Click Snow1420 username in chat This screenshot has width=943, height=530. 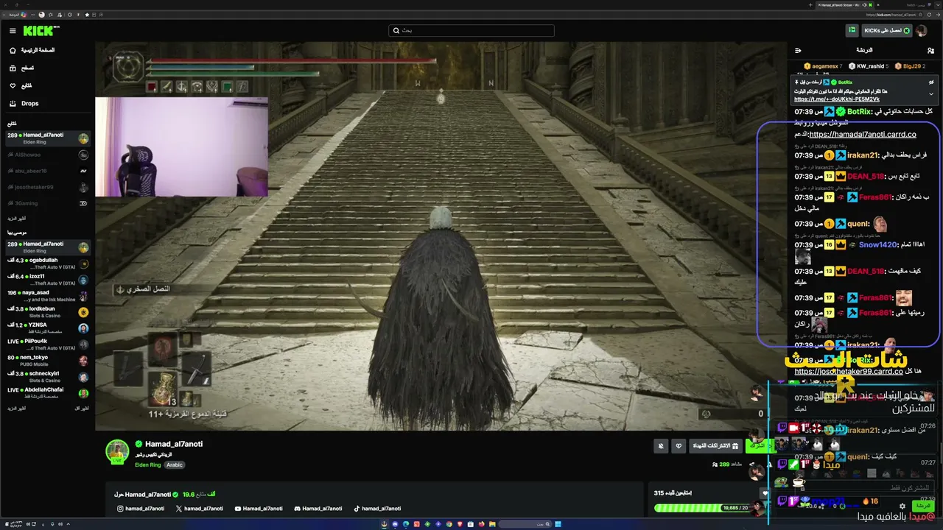point(878,244)
